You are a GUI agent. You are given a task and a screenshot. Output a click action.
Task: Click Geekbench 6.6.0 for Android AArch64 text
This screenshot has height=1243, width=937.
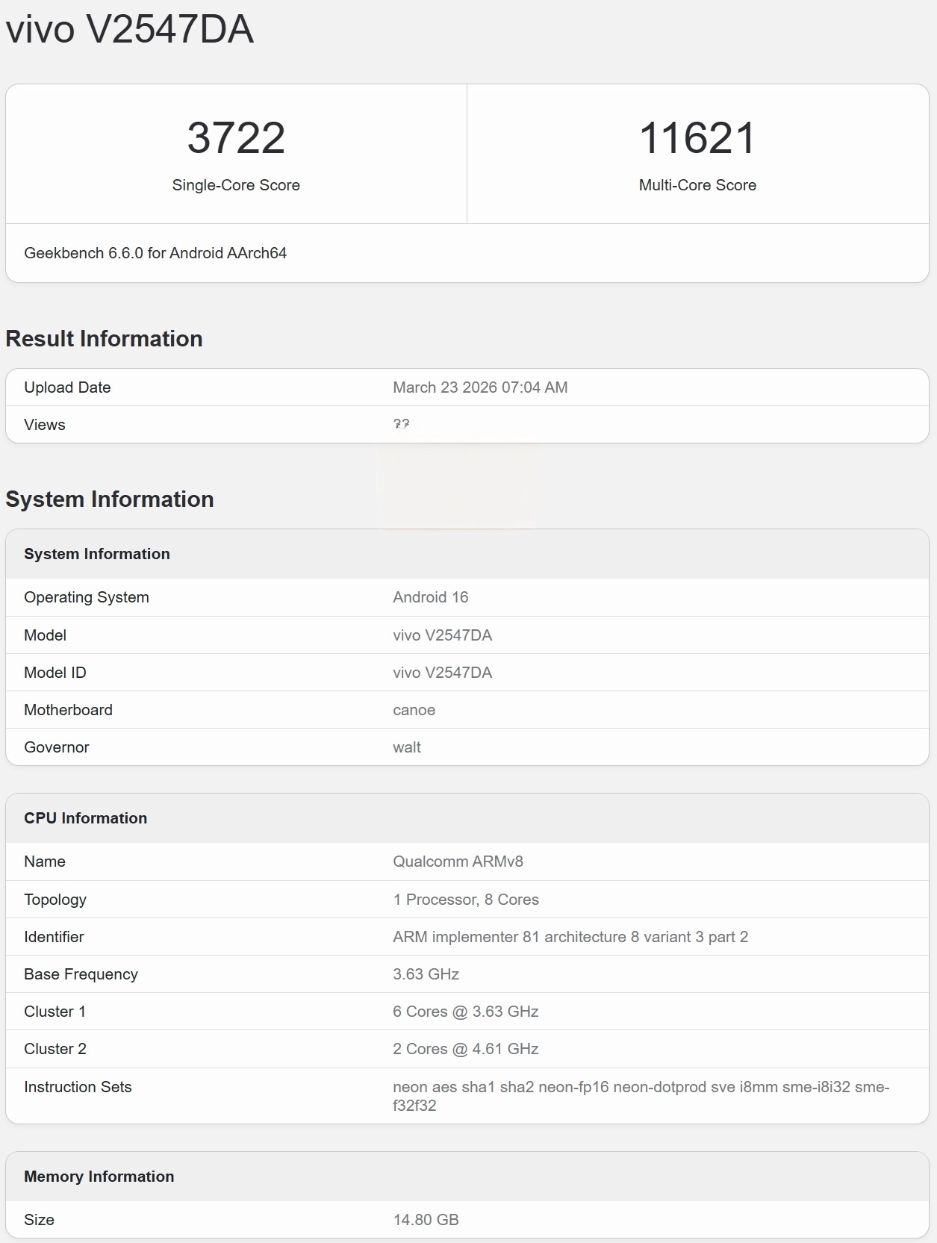coord(155,253)
